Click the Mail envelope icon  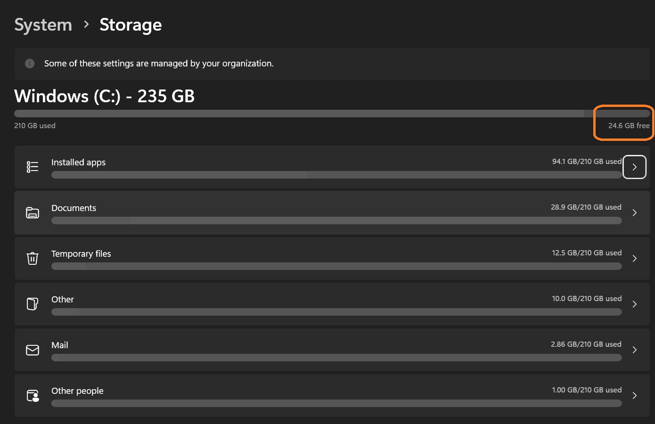pos(33,350)
